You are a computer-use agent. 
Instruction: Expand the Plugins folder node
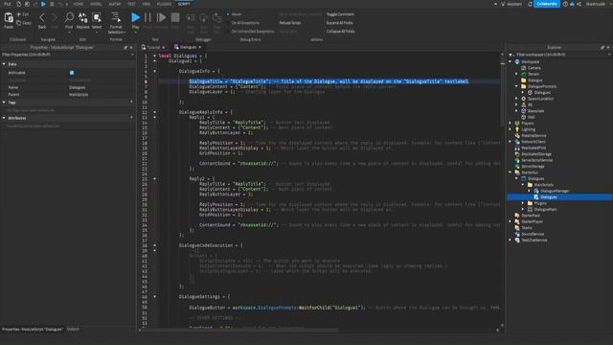click(523, 203)
